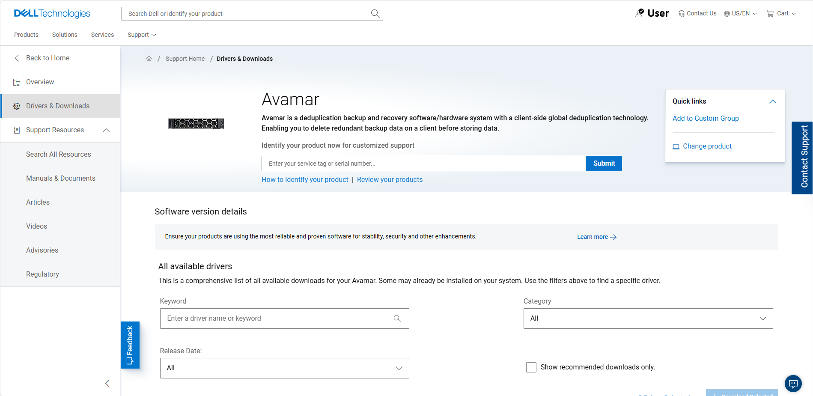Screen dimensions: 813x396
Task: Click the search magnifier icon
Action: point(375,13)
